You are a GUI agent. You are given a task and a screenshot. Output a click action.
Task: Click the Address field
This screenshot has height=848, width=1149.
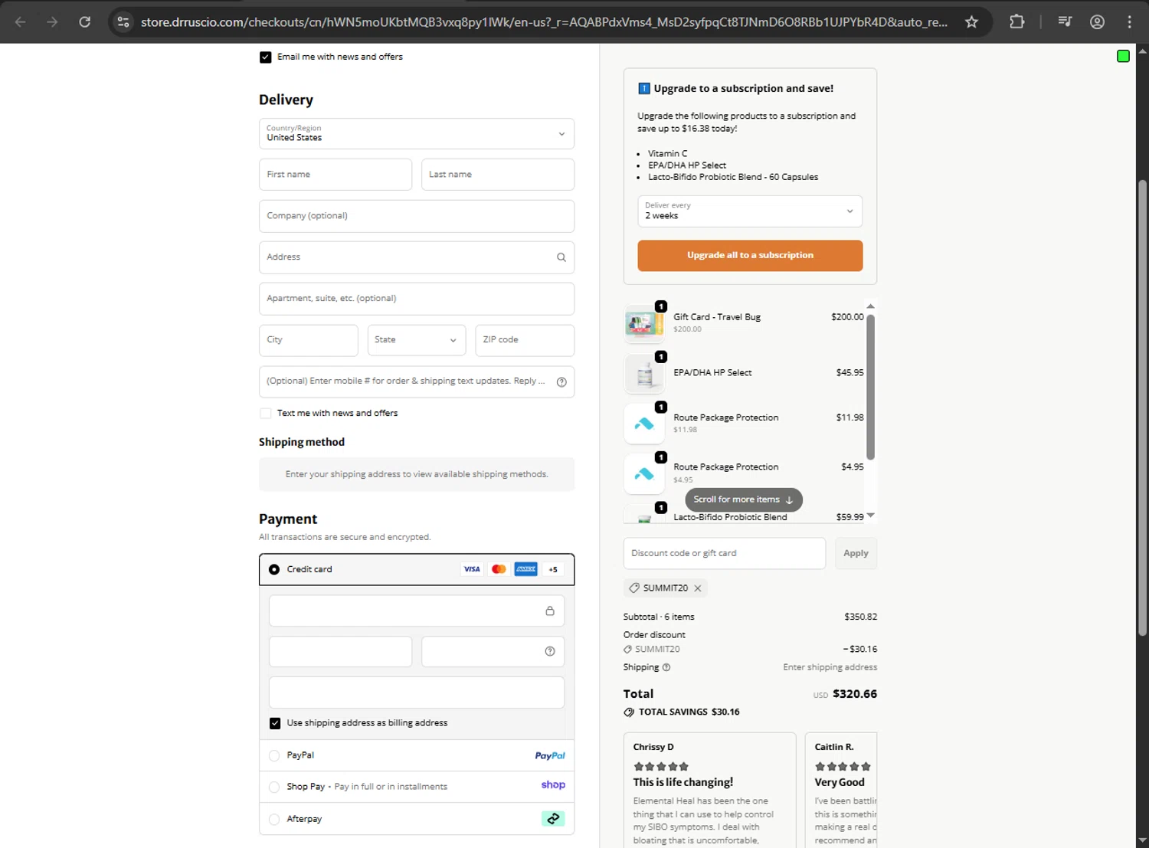[x=417, y=257]
